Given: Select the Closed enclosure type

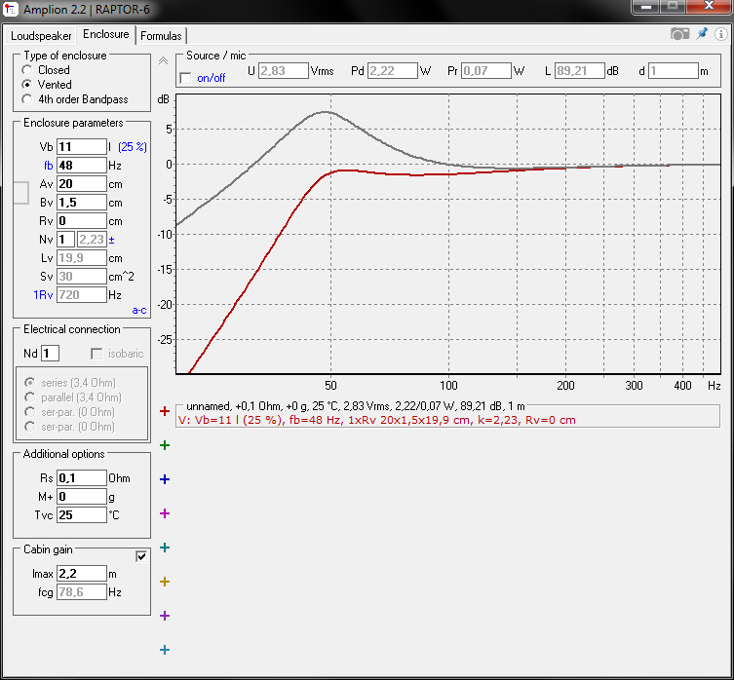Looking at the screenshot, I should 46,70.
